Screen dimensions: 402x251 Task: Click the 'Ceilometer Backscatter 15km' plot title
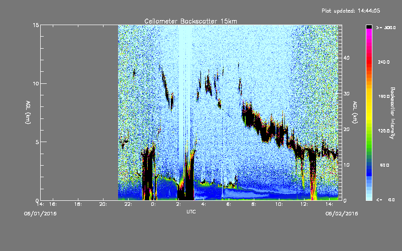pyautogui.click(x=190, y=21)
